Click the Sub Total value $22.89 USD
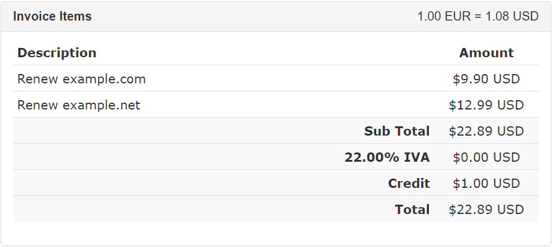Viewport: 552px width, 247px height. (486, 131)
